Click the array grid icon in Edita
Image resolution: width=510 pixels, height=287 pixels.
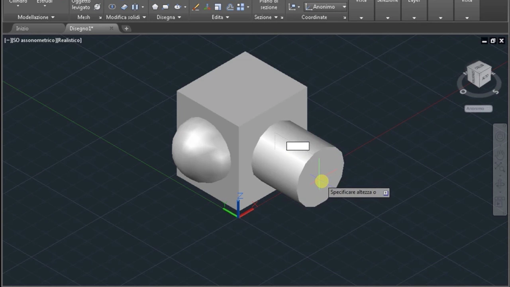pos(241,7)
